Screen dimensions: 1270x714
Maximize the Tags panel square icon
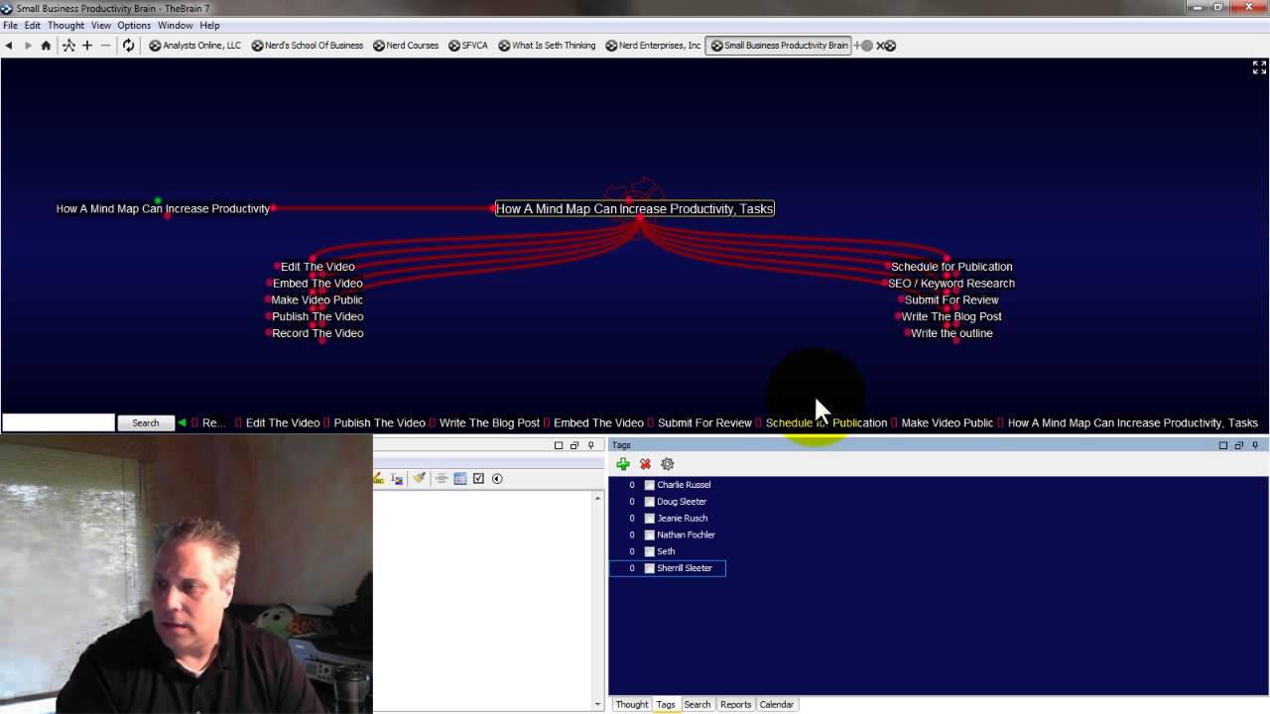click(x=1223, y=445)
